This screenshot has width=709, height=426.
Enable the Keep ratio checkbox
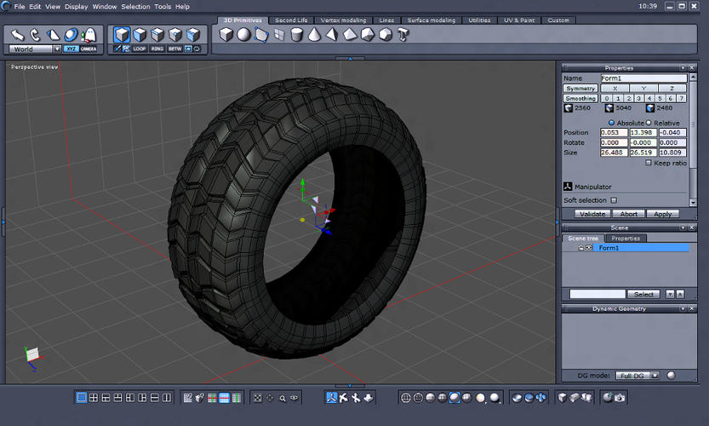click(649, 163)
